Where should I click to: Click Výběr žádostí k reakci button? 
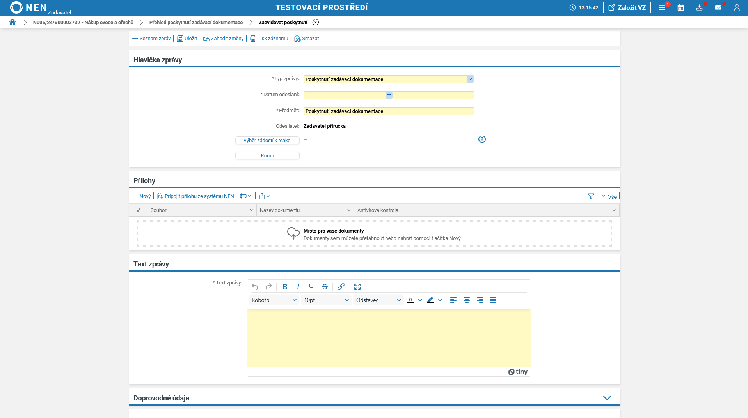pyautogui.click(x=267, y=141)
